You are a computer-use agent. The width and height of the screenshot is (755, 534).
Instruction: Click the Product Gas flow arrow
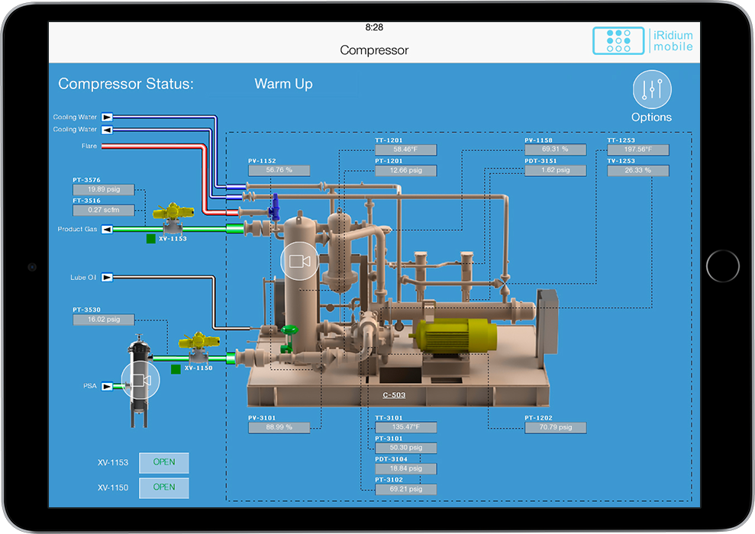(107, 230)
